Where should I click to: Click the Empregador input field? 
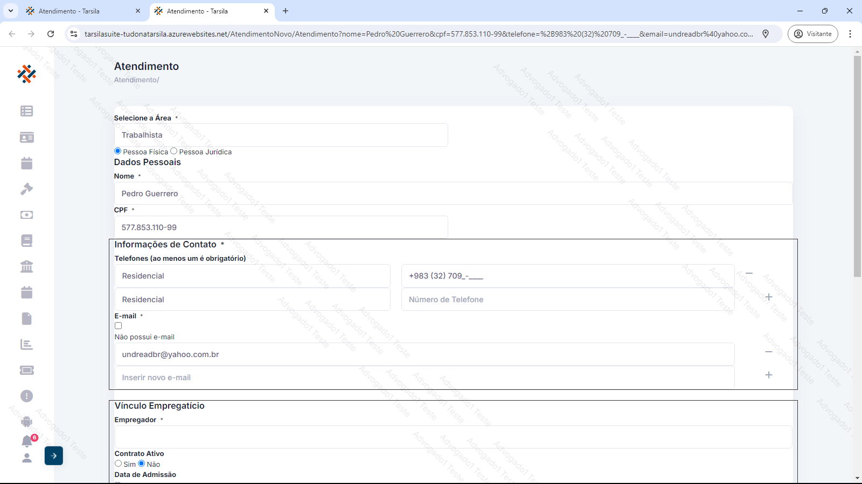click(x=453, y=437)
